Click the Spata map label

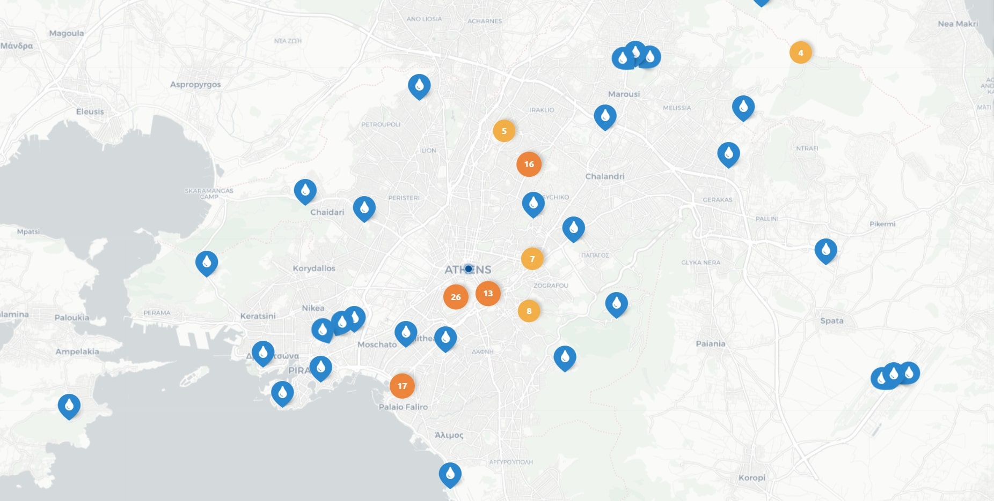point(832,320)
